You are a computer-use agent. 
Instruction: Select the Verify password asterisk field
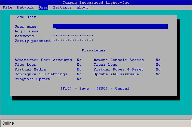click(x=73, y=41)
